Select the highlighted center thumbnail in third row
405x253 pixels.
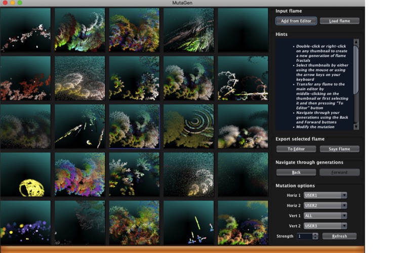pyautogui.click(x=134, y=126)
